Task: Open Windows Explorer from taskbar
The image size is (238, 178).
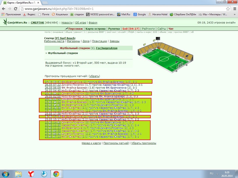Action: click(x=18, y=174)
